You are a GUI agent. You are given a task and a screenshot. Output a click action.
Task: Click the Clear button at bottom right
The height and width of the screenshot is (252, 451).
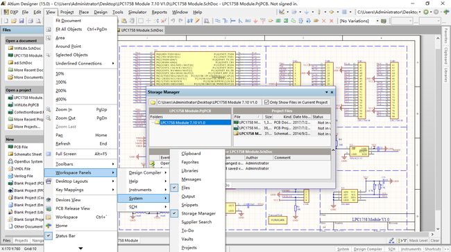point(434,240)
